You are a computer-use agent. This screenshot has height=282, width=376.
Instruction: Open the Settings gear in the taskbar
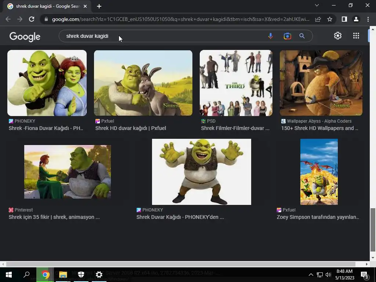[99, 275]
